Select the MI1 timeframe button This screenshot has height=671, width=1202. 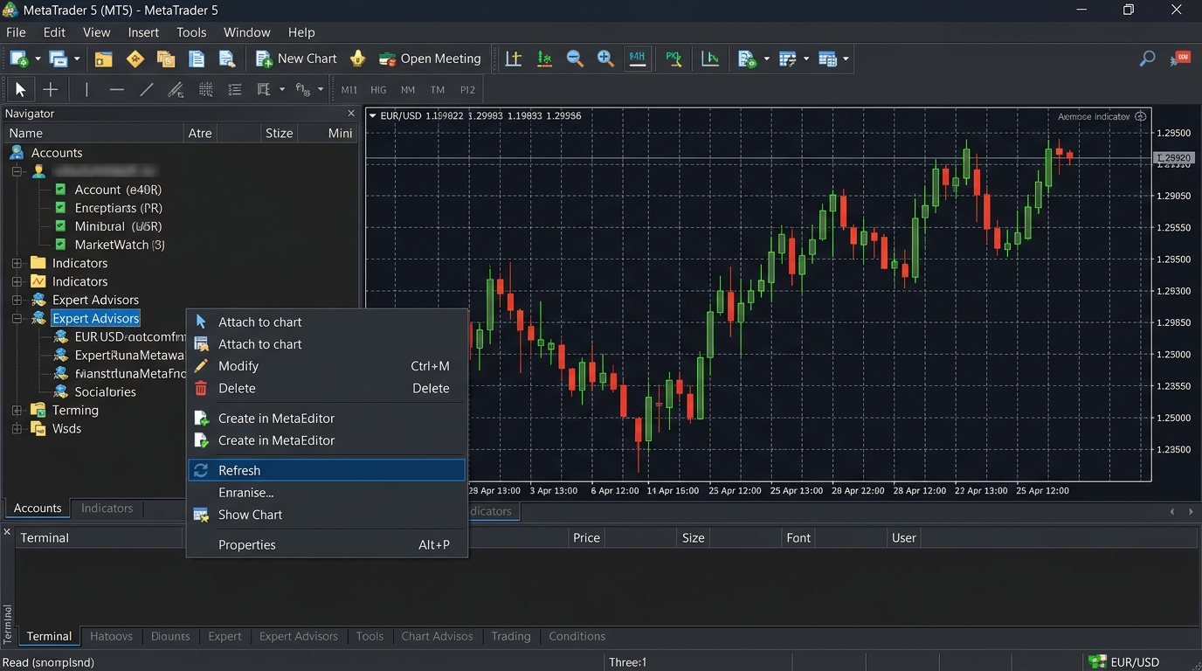[349, 89]
